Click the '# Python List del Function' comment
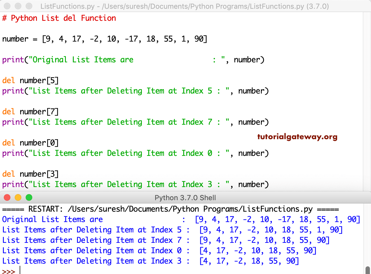The width and height of the screenshot is (371, 274). [59, 18]
